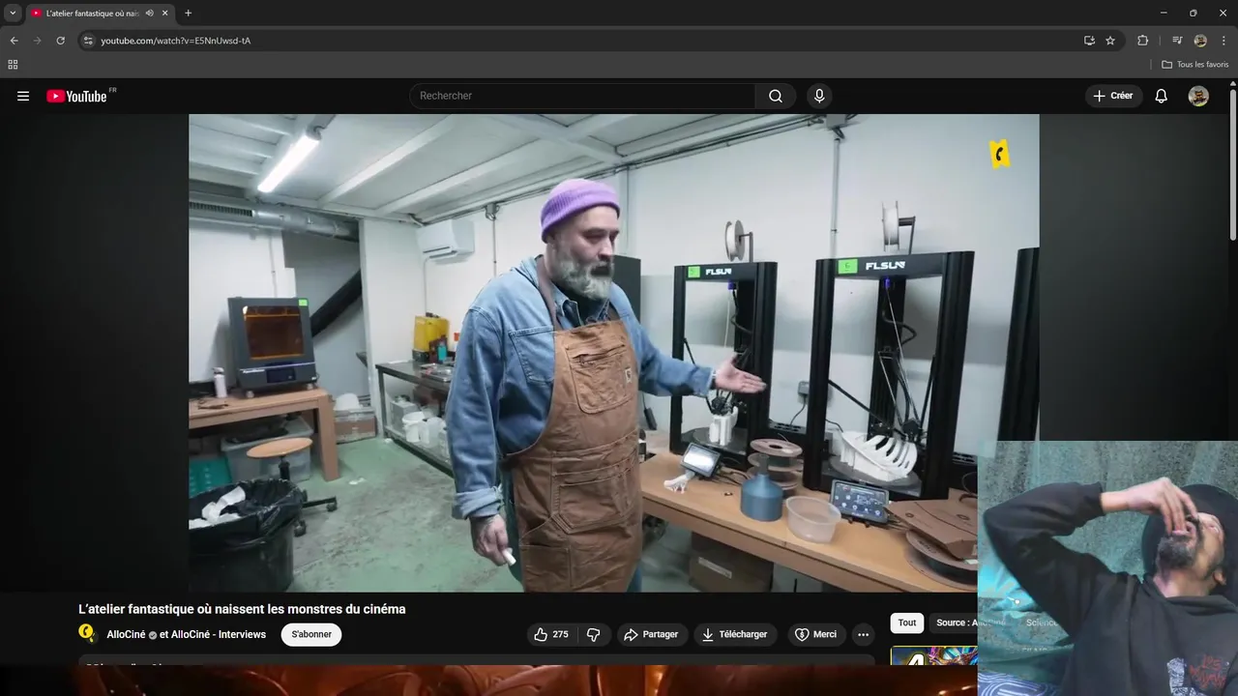
Task: Open the Créer menu
Action: [1113, 96]
